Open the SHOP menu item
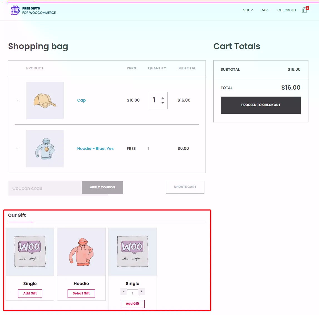 (x=248, y=10)
